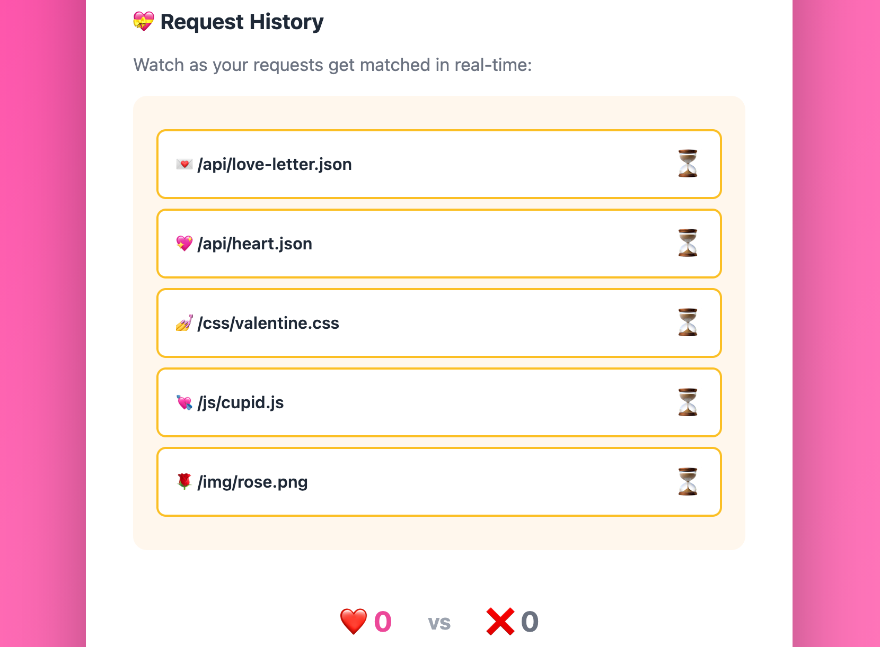The image size is (880, 647).
Task: Click the hourglass for love-letter.json
Action: 688,164
